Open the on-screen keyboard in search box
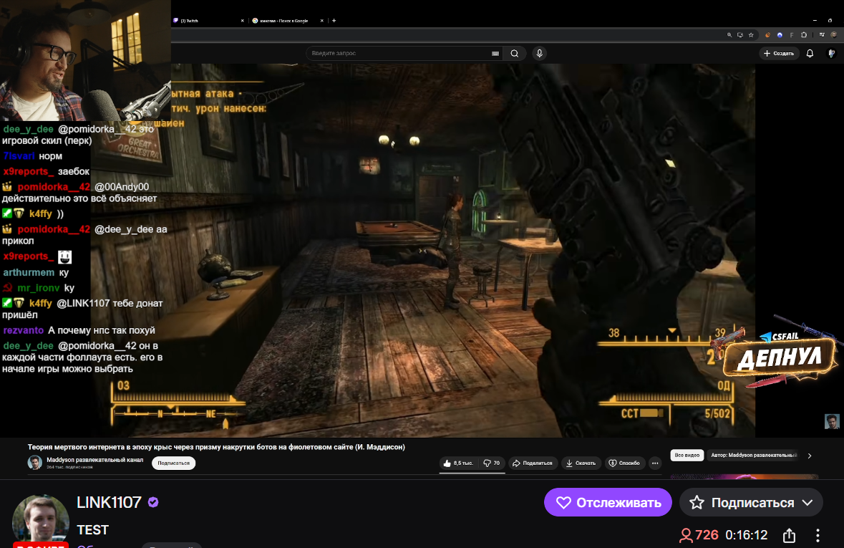Viewport: 844px width, 548px height. (x=495, y=53)
